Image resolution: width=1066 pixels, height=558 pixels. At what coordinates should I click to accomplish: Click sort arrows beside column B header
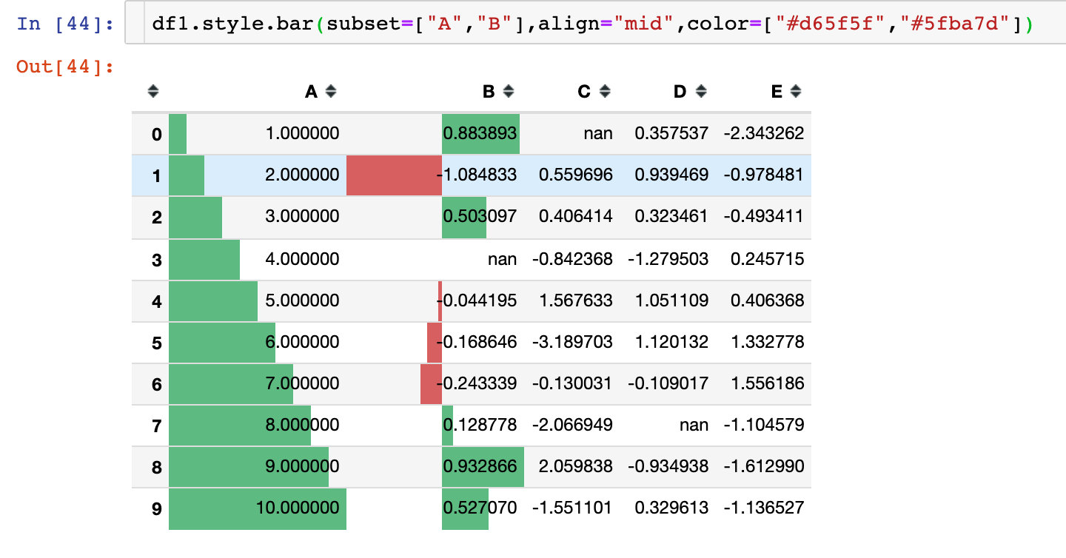[508, 92]
